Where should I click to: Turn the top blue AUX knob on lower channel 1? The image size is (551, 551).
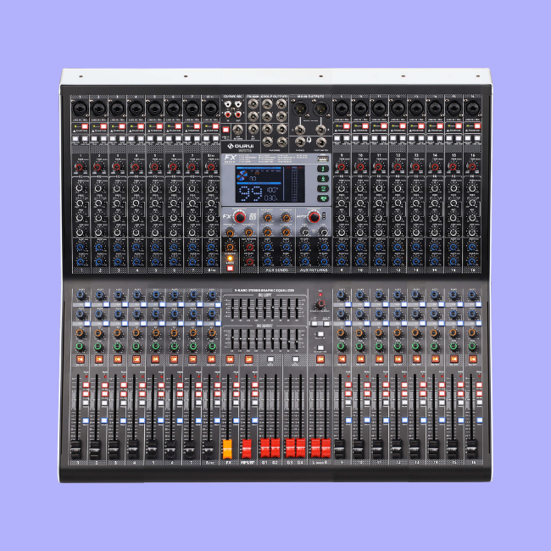point(81,294)
